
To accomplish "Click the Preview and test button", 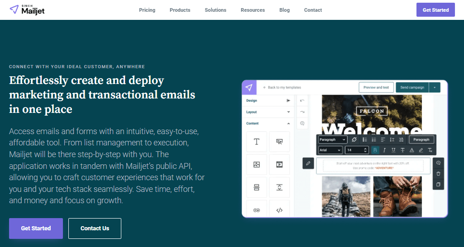I will [376, 87].
